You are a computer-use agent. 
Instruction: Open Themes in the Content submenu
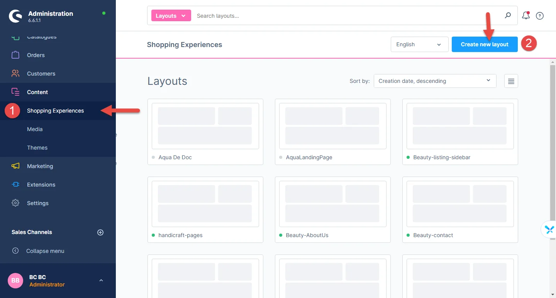37,148
